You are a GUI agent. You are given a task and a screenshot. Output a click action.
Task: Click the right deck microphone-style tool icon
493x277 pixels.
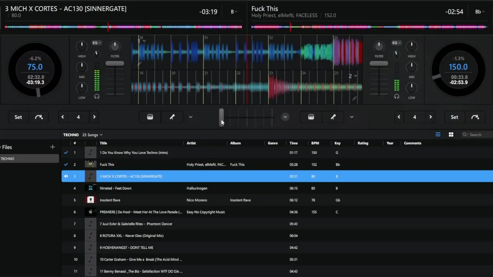(x=333, y=117)
